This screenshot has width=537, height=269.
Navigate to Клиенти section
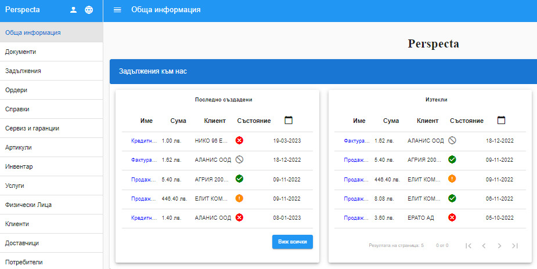click(x=17, y=224)
